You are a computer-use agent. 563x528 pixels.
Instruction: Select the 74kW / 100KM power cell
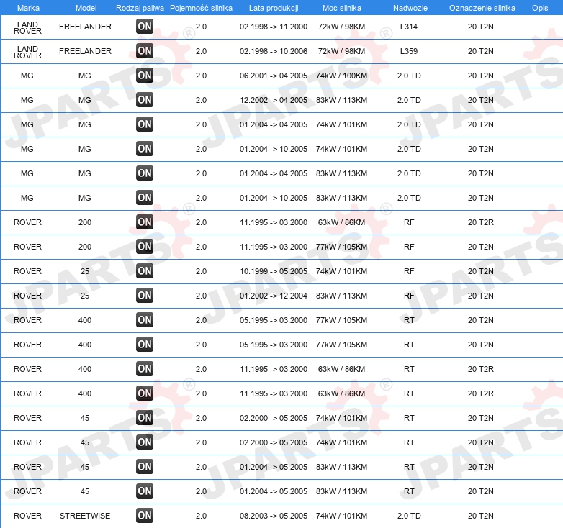tap(341, 76)
